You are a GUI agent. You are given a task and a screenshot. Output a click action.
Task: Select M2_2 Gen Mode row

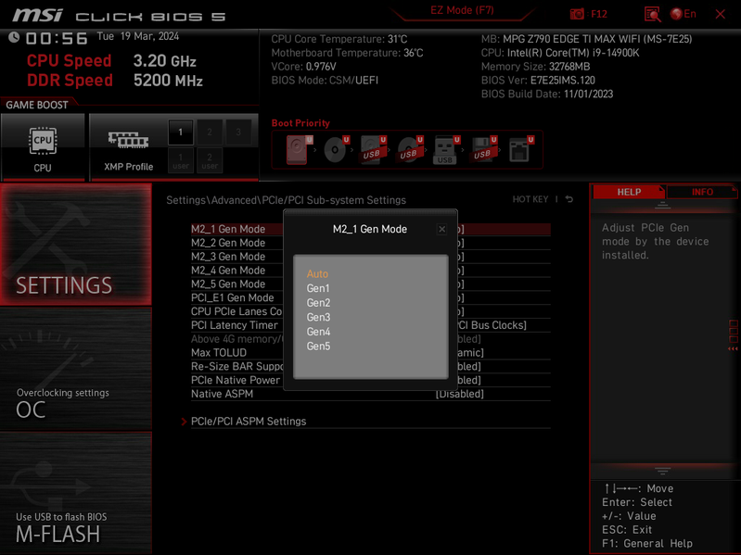click(x=371, y=243)
